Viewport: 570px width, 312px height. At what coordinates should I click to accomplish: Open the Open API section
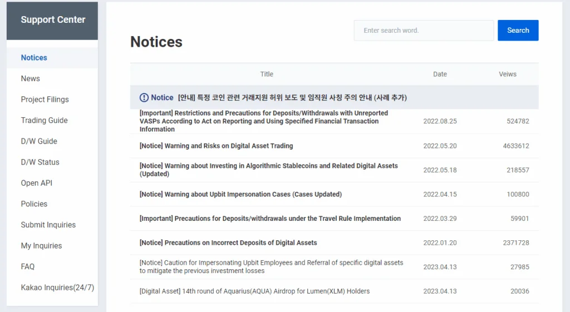(37, 183)
